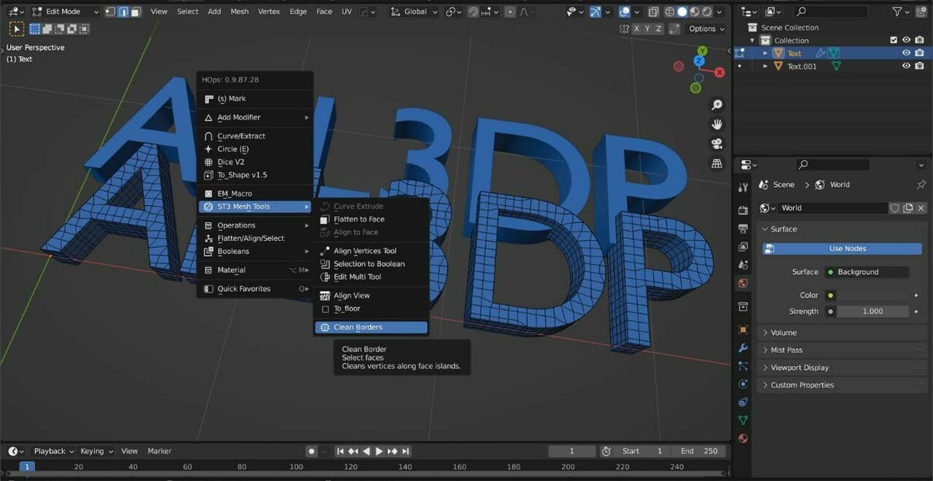Click the pan hand viewport gizmo

pos(717,124)
